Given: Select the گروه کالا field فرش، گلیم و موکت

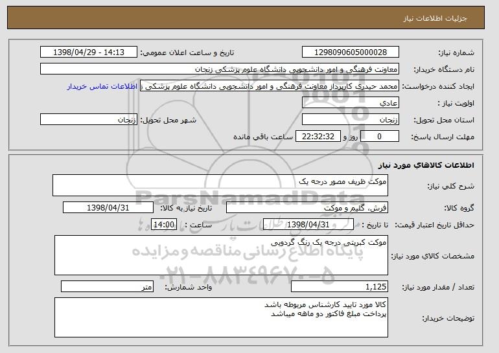Looking at the screenshot, I should click(307, 208).
